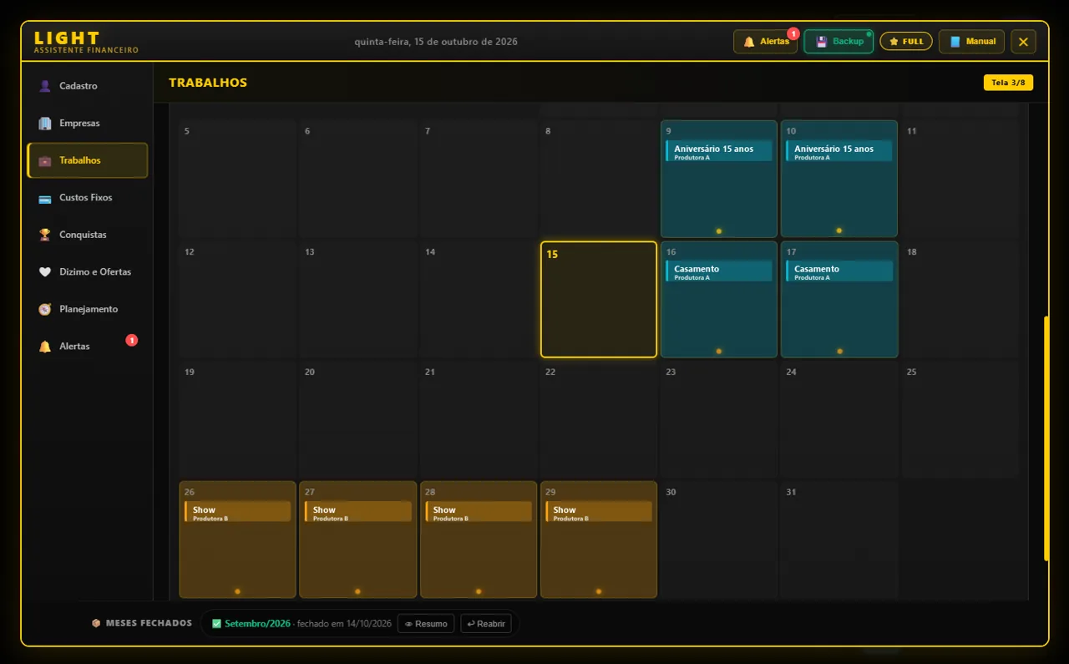Open Dízimo e Ofertas page
This screenshot has width=1069, height=664.
pyautogui.click(x=88, y=272)
